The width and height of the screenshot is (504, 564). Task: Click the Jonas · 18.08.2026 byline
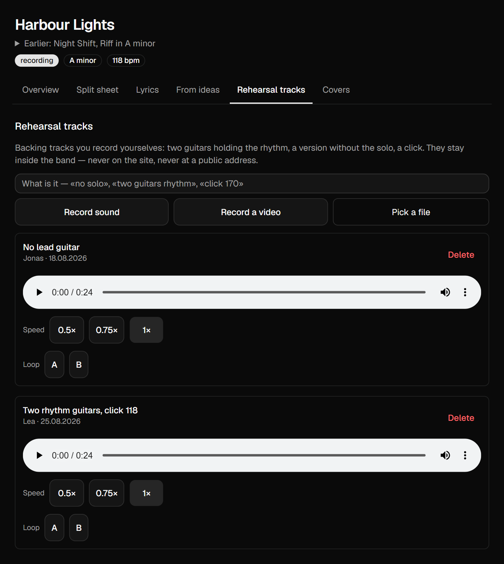point(55,258)
